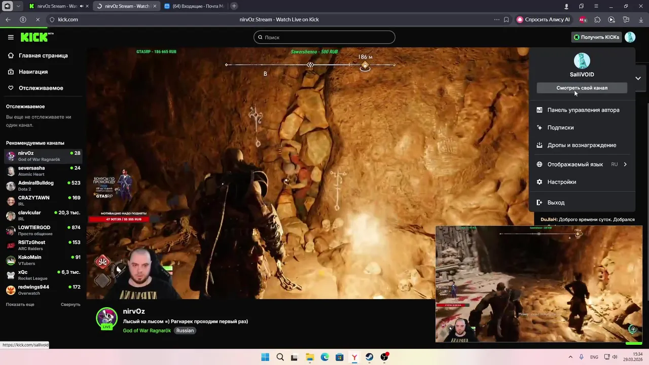Image resolution: width=649 pixels, height=365 pixels.
Task: Open CRAZYTAWN channel in sidebar
Action: click(x=43, y=200)
